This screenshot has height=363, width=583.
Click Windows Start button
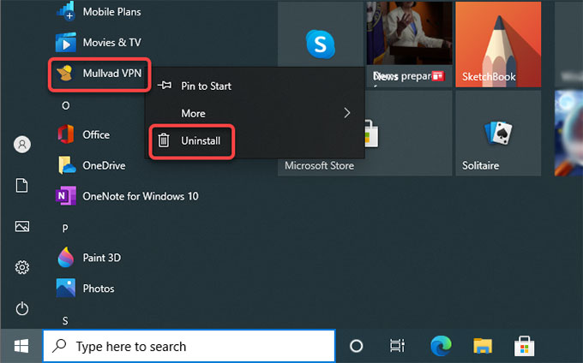pos(21,346)
